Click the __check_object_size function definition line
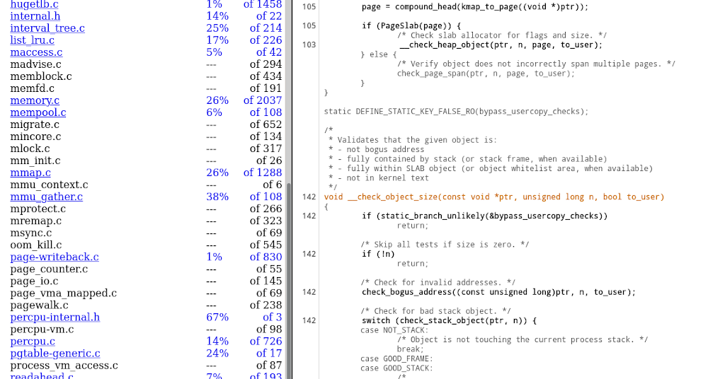Image resolution: width=725 pixels, height=379 pixels. pos(493,197)
